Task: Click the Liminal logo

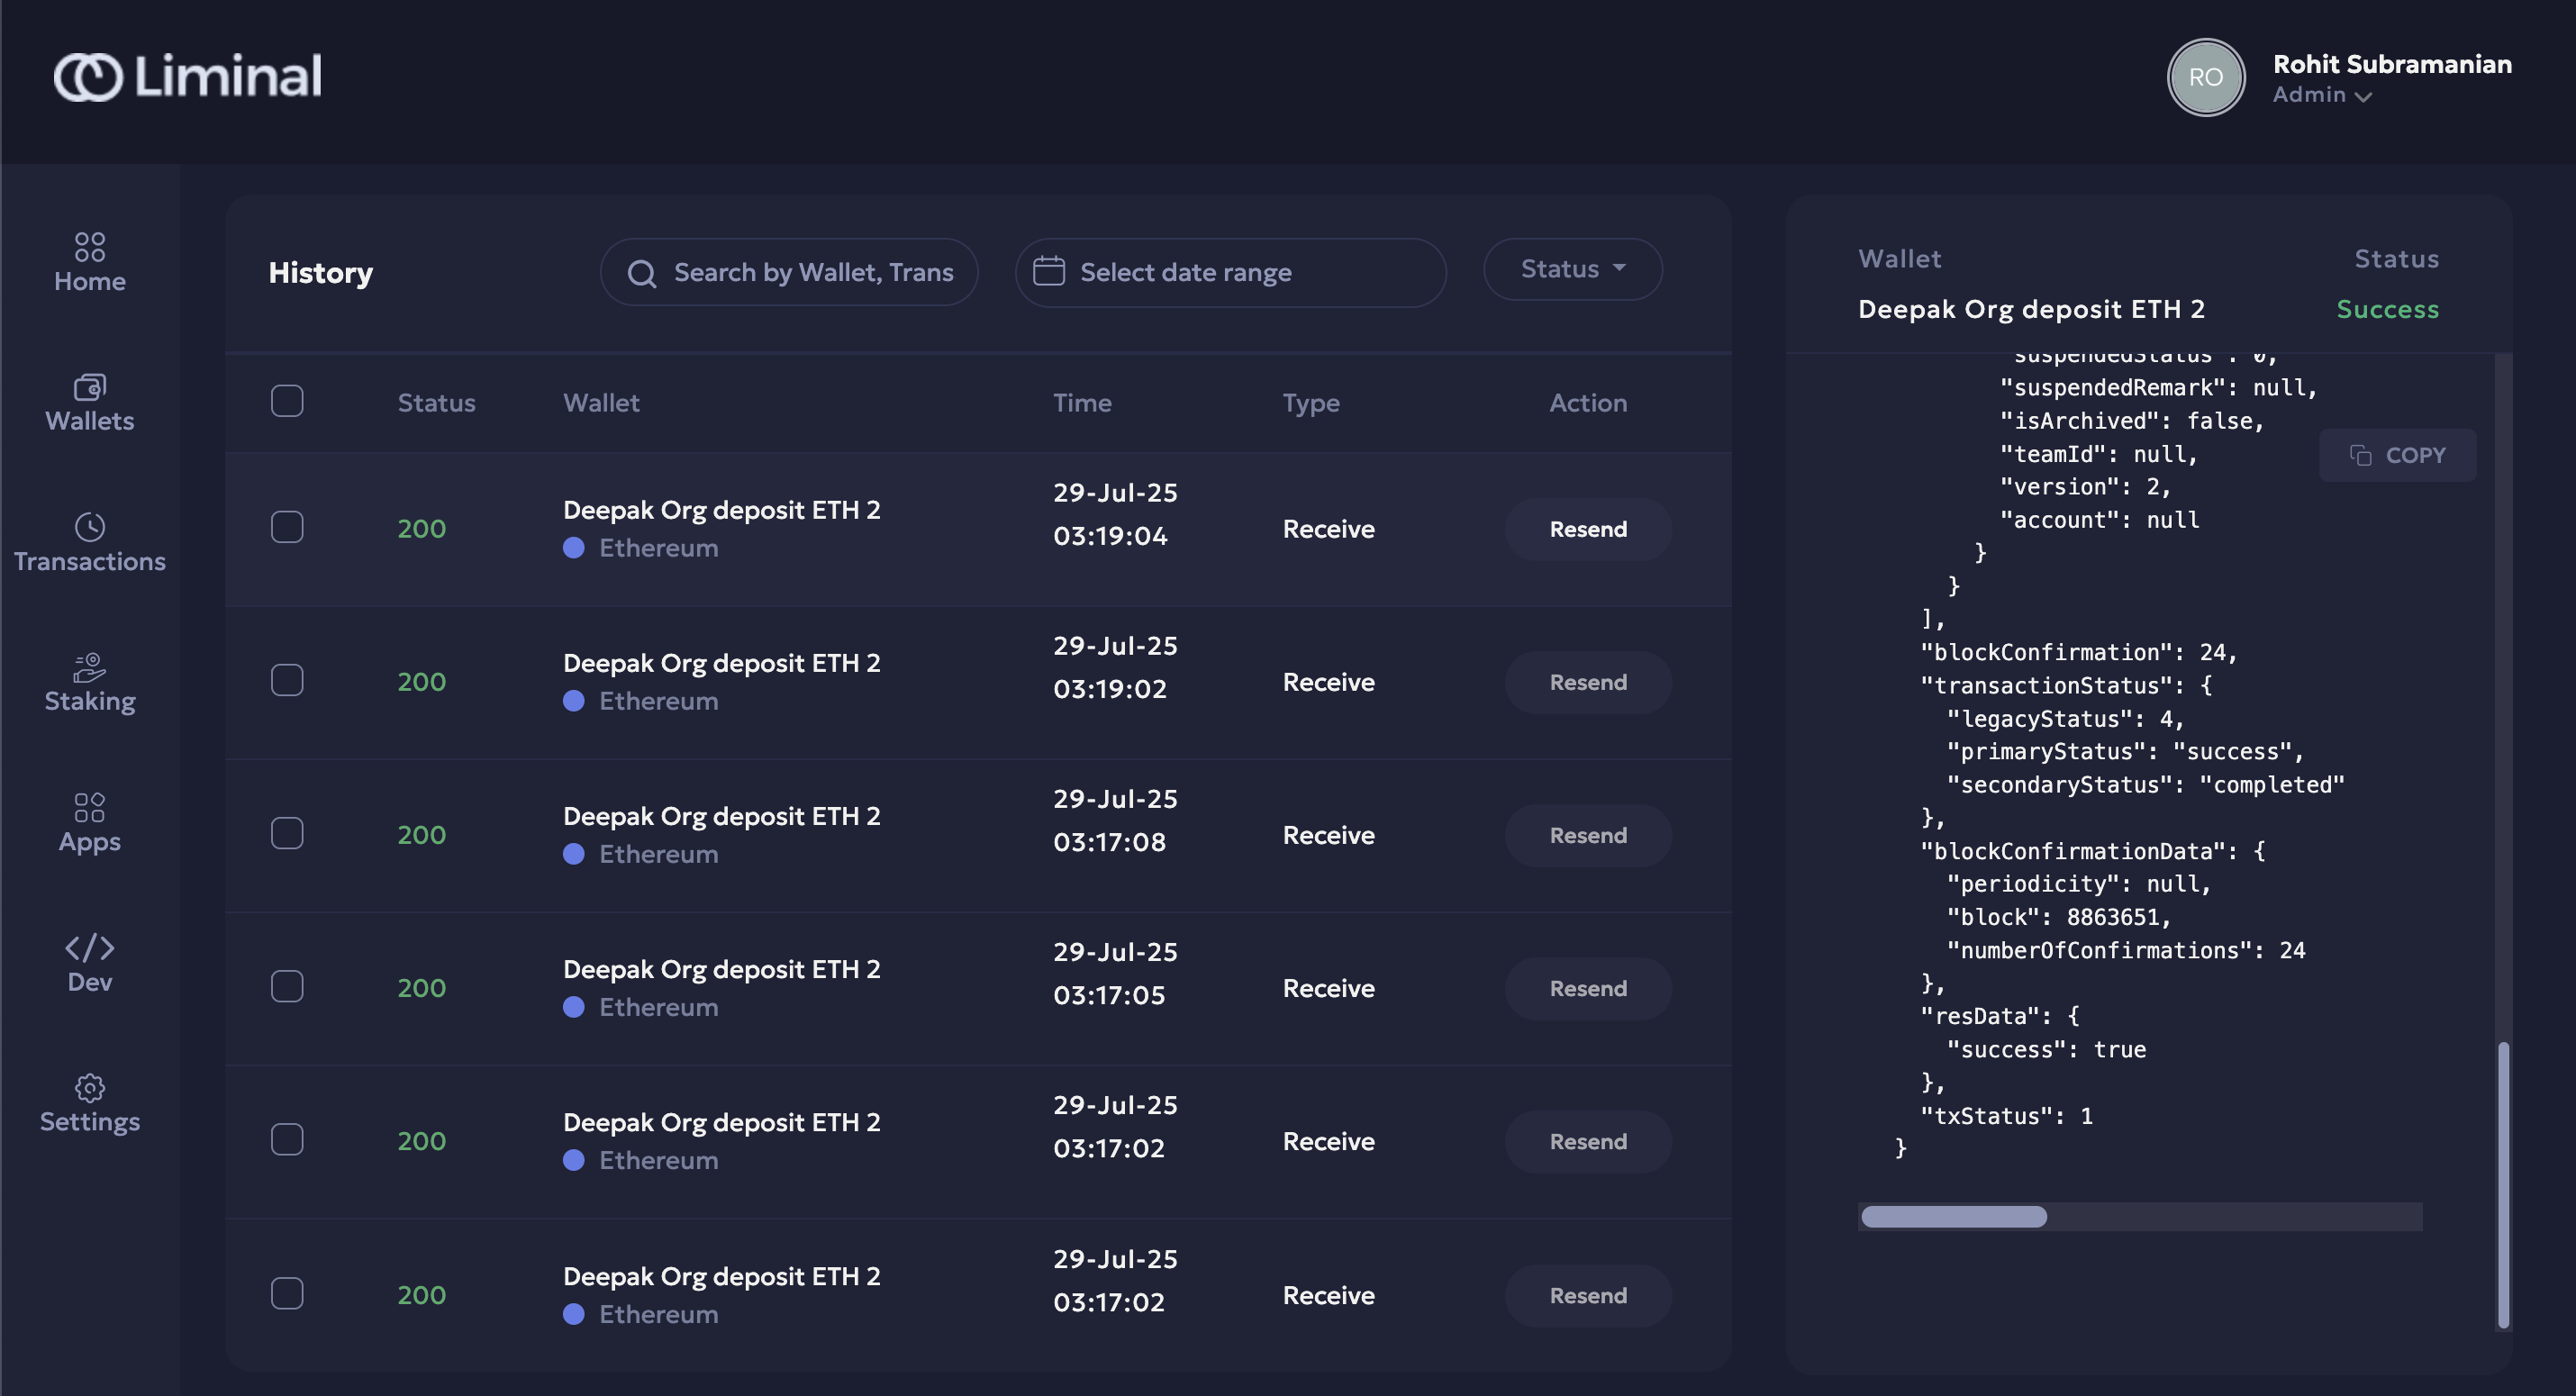Action: (188, 77)
